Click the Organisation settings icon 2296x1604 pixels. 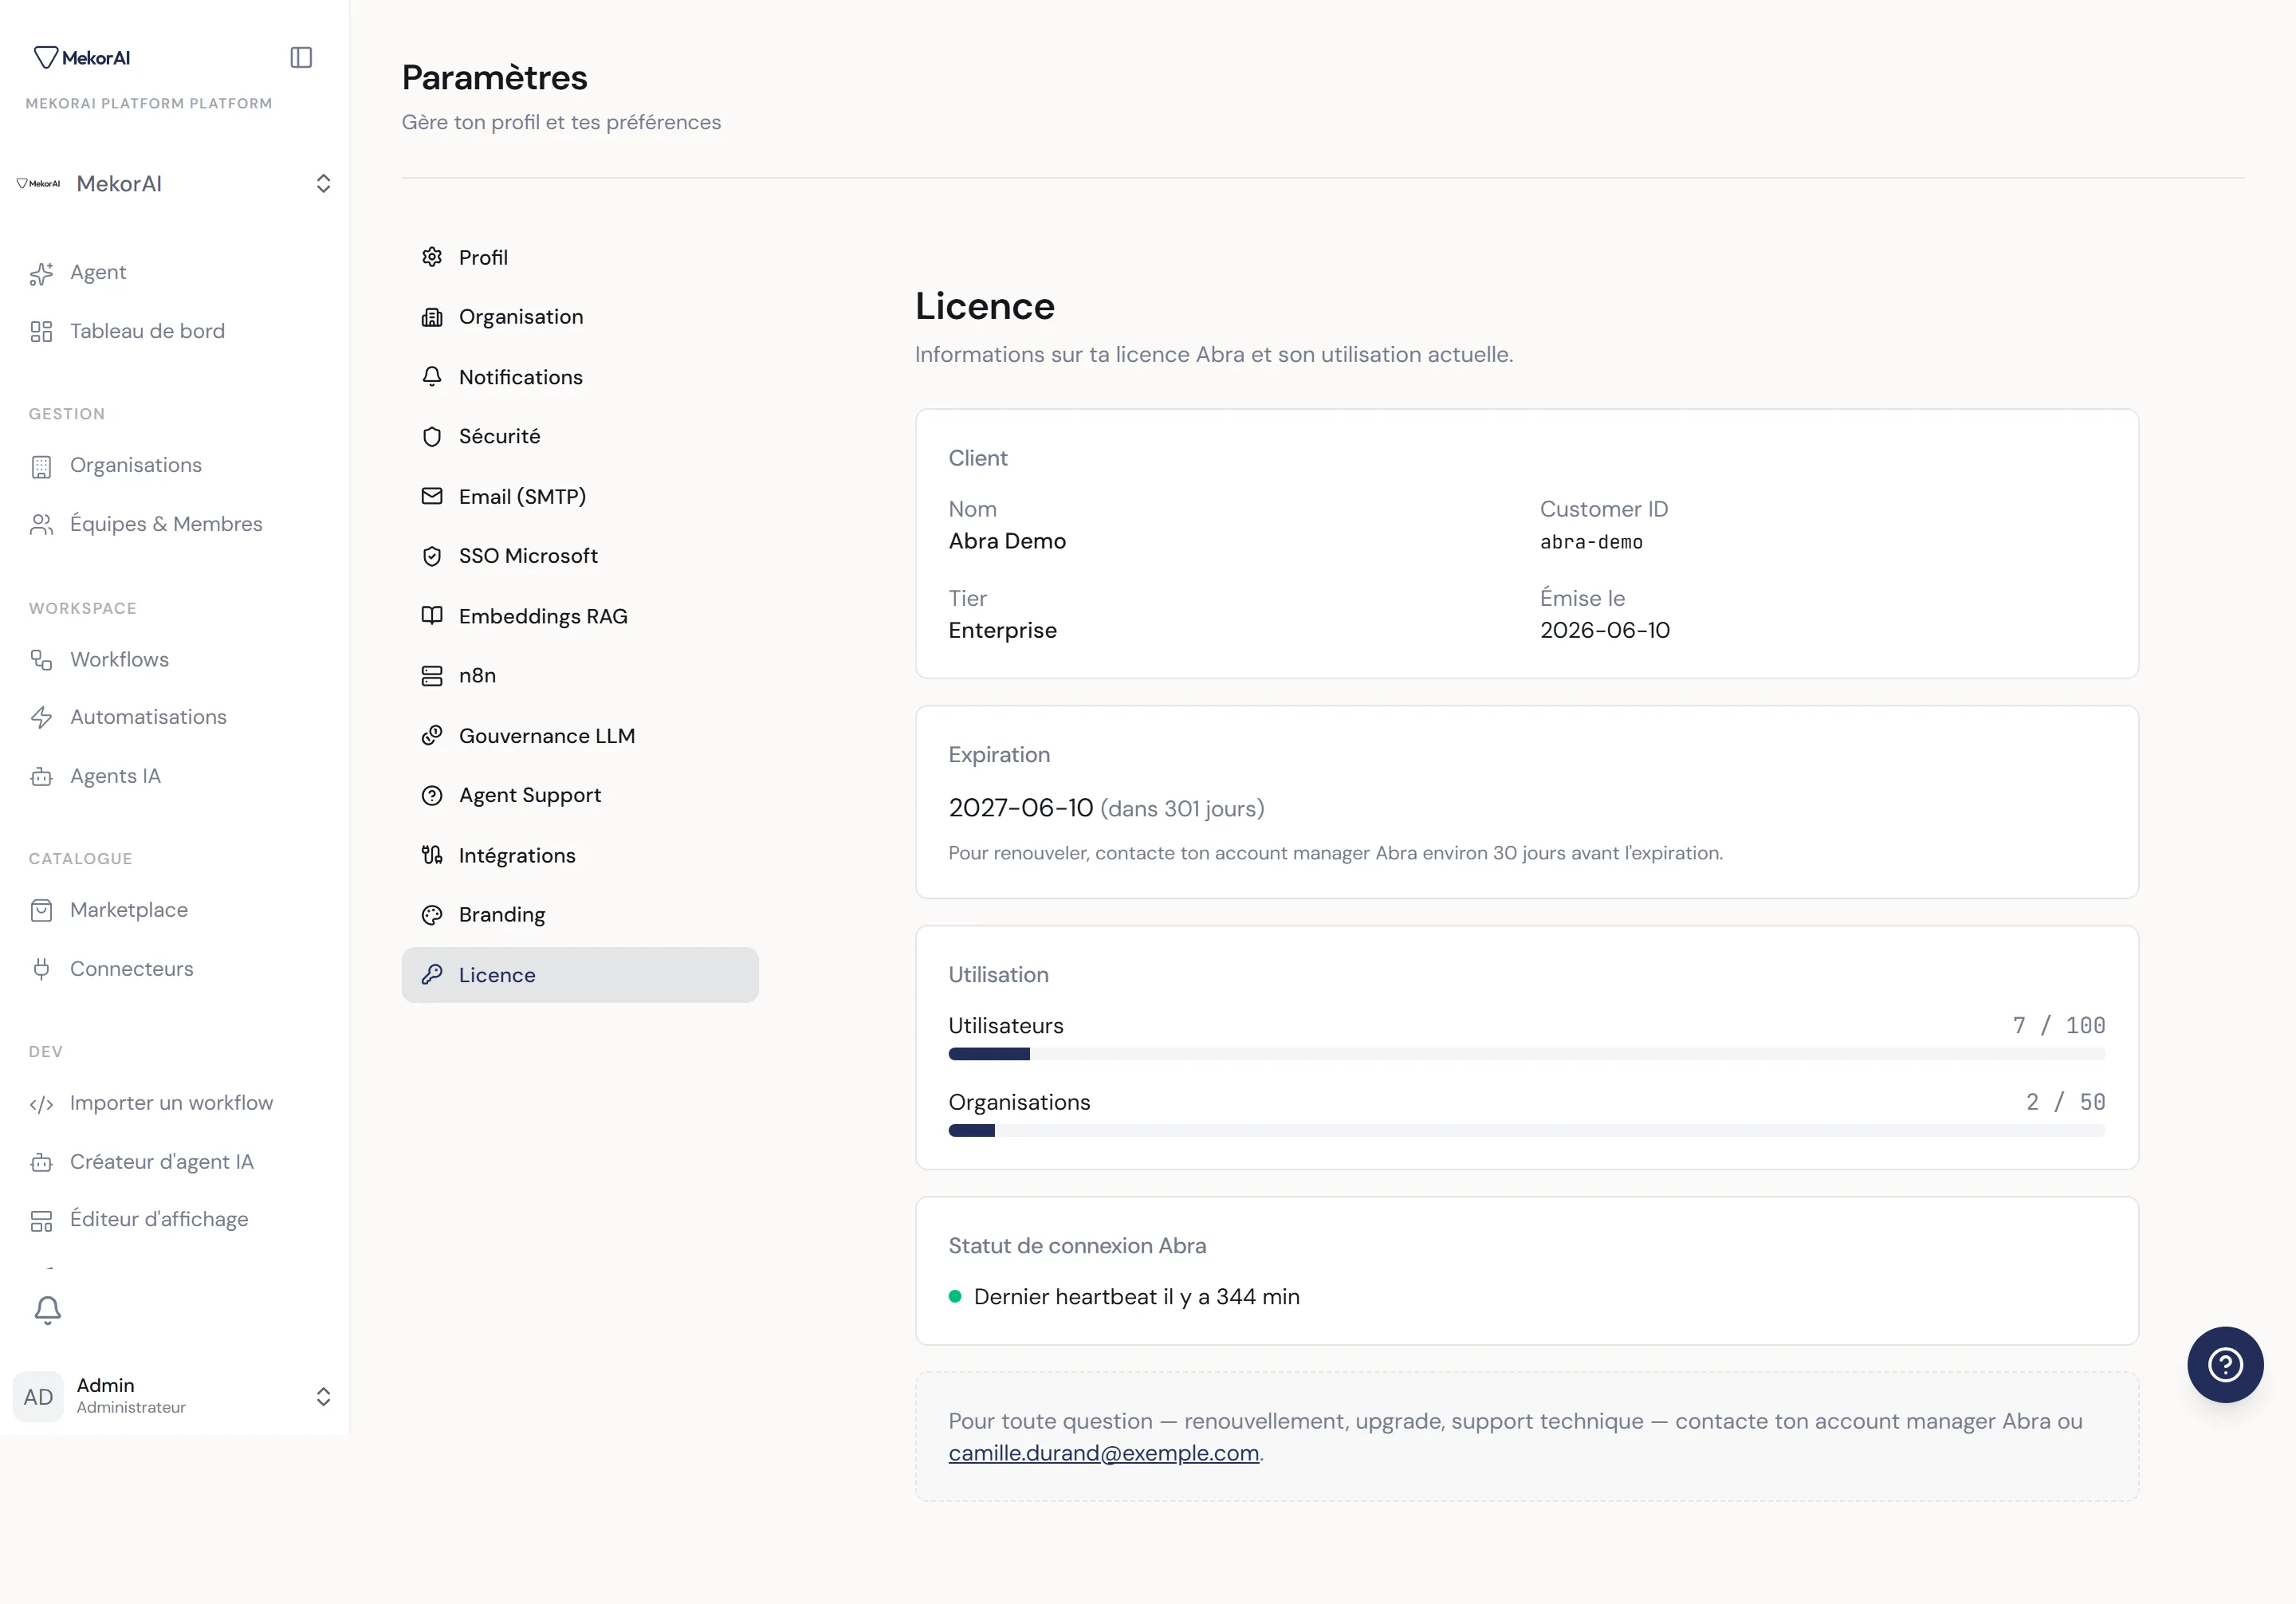tap(432, 317)
